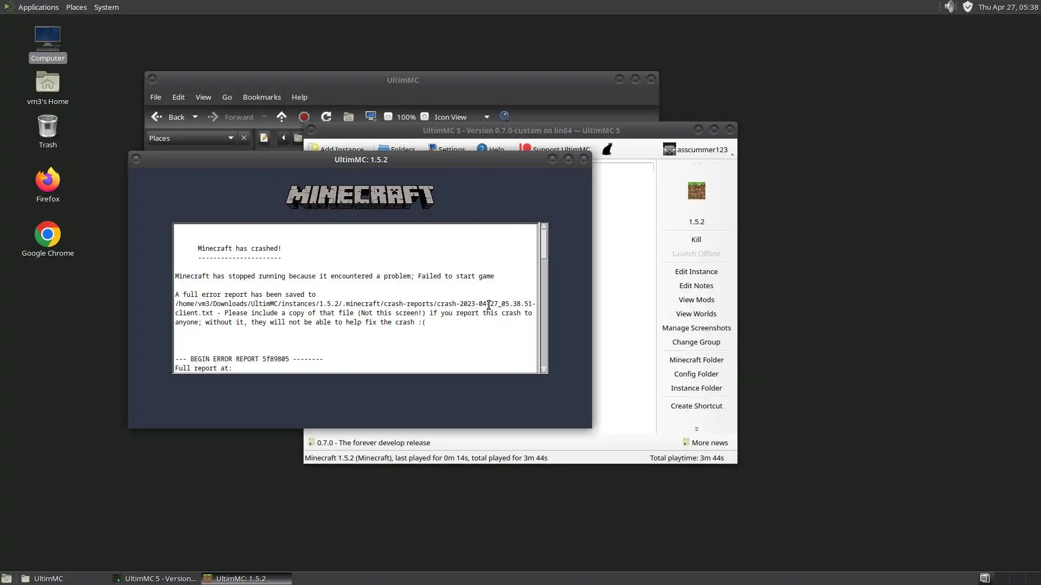Click the More news link

click(x=709, y=443)
